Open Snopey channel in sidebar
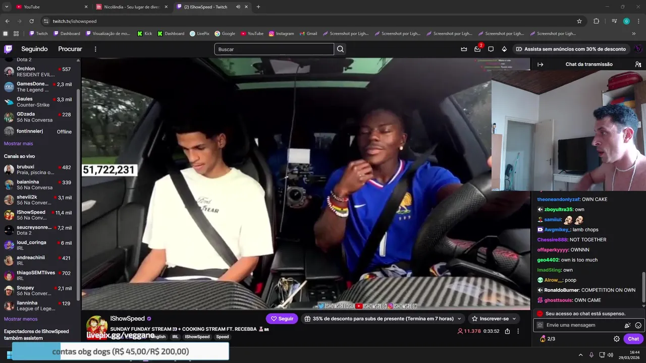The width and height of the screenshot is (646, 363). (x=38, y=291)
